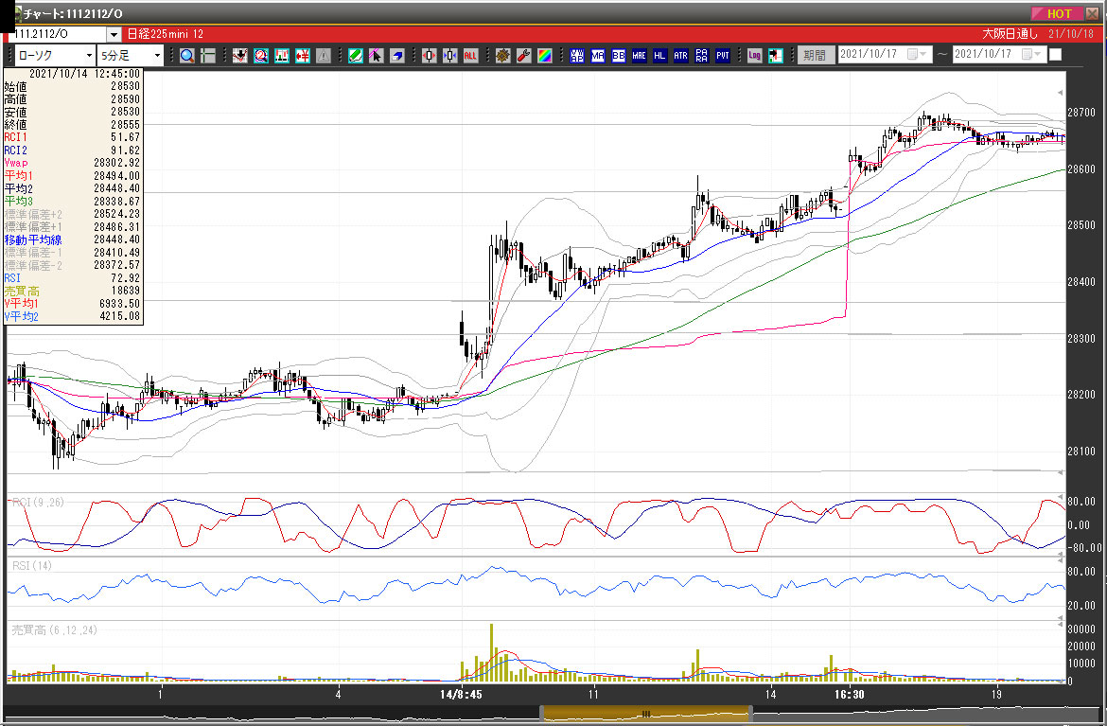Click the yen price arrow icon
This screenshot has width=1107, height=726.
303,55
